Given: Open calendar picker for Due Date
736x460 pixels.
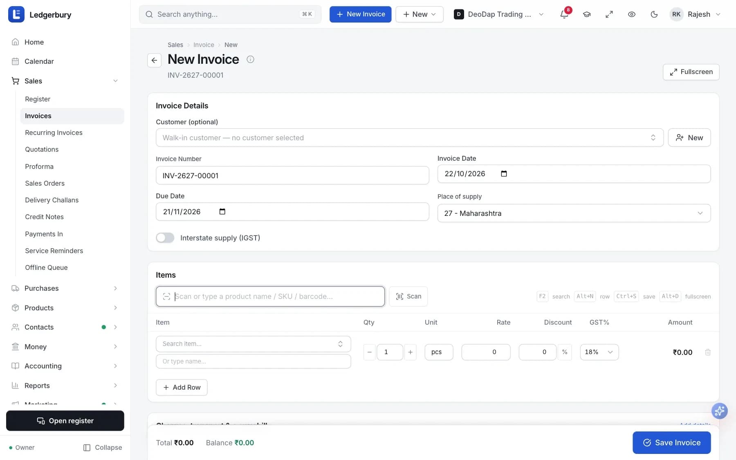Looking at the screenshot, I should point(222,211).
